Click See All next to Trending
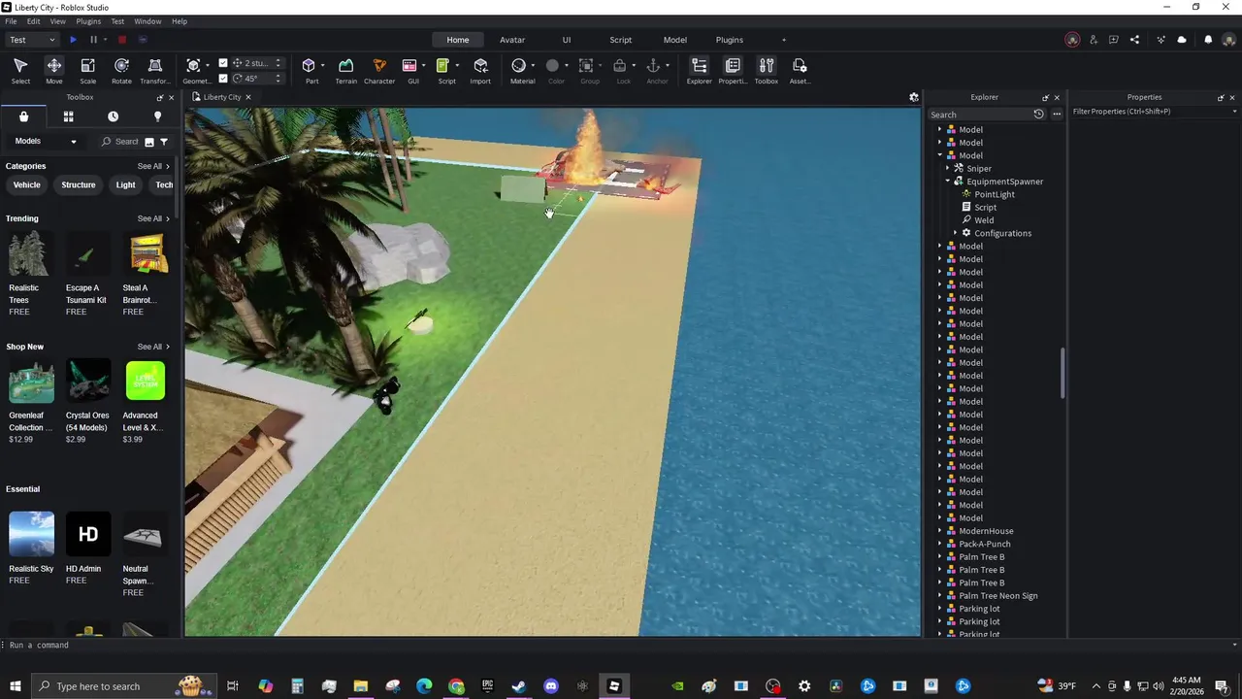Image resolution: width=1242 pixels, height=699 pixels. point(153,218)
